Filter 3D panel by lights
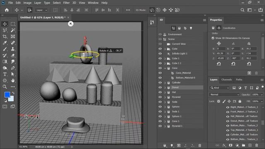The image size is (265, 149). pyautogui.click(x=191, y=28)
